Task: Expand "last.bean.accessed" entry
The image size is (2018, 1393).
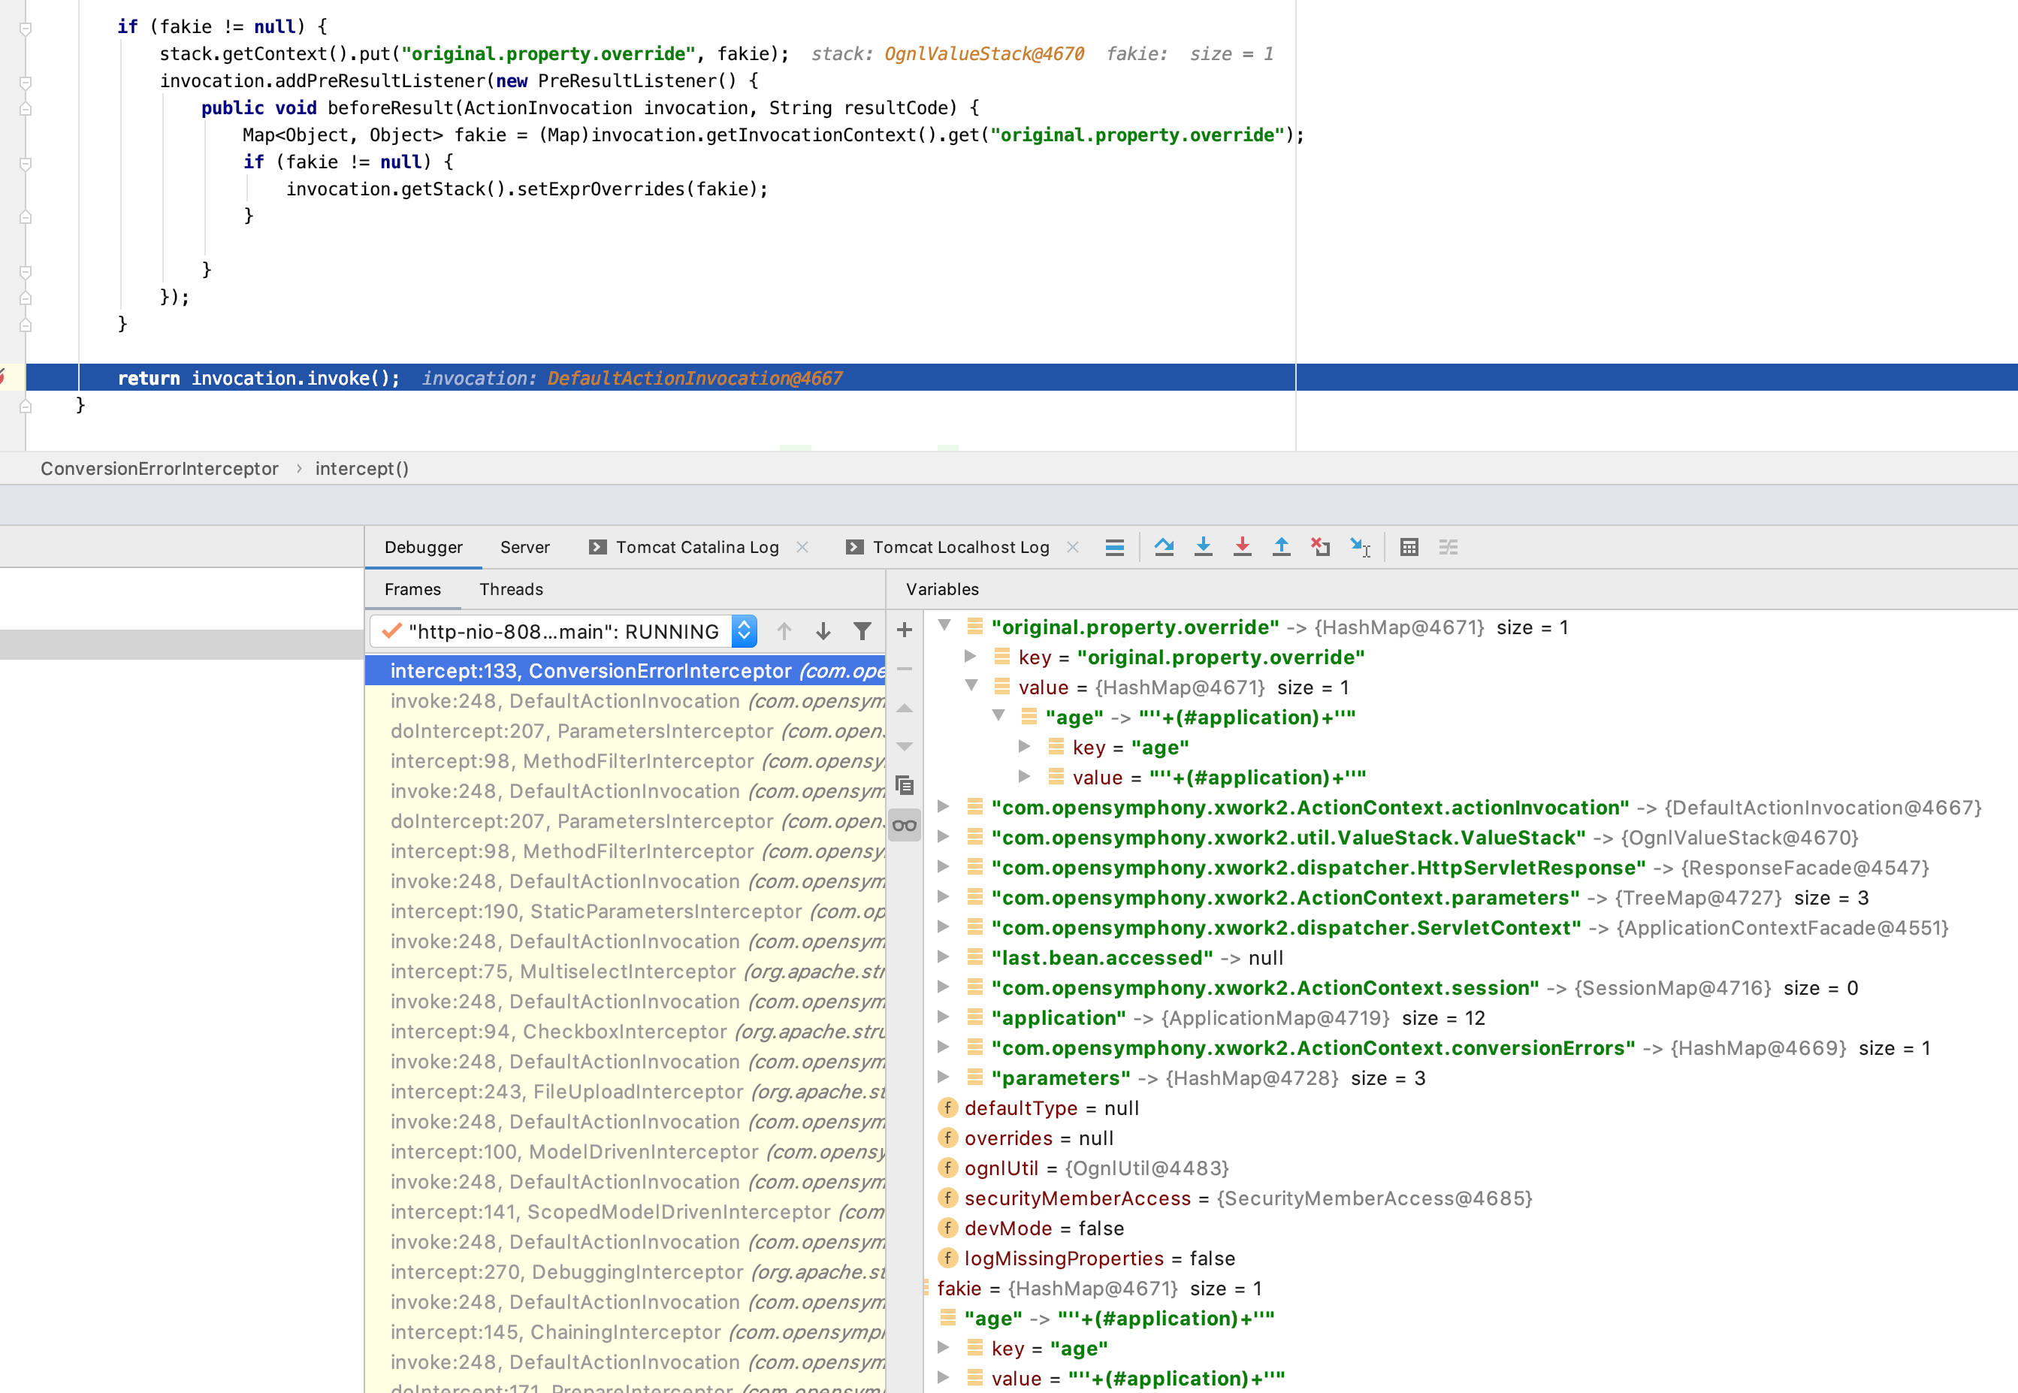Action: [944, 956]
